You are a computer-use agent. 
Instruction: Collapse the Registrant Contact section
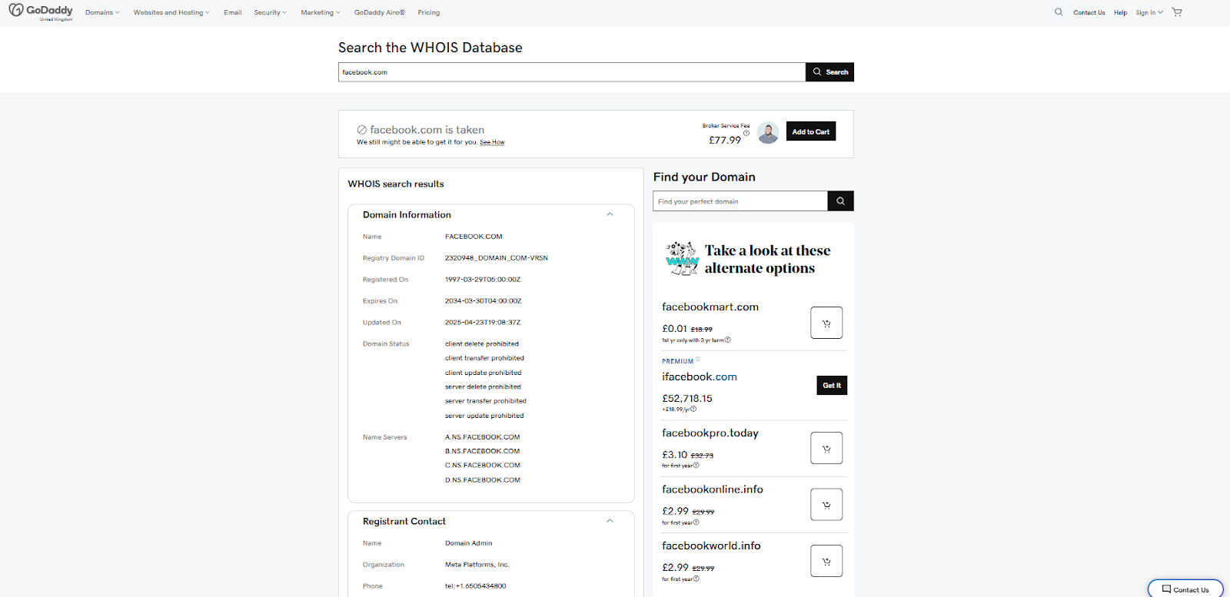[610, 521]
